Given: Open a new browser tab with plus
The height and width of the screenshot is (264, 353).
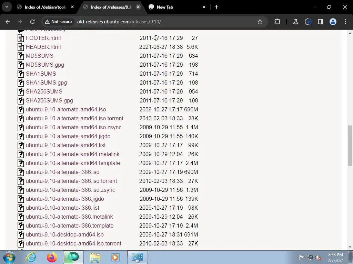Looking at the screenshot, I should tap(216, 7).
